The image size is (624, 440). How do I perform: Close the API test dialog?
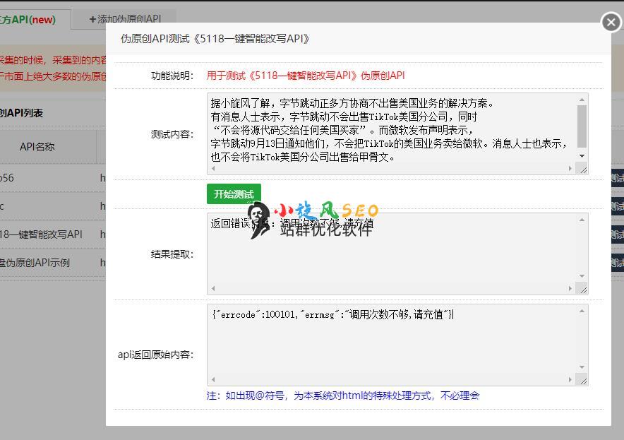[x=611, y=23]
